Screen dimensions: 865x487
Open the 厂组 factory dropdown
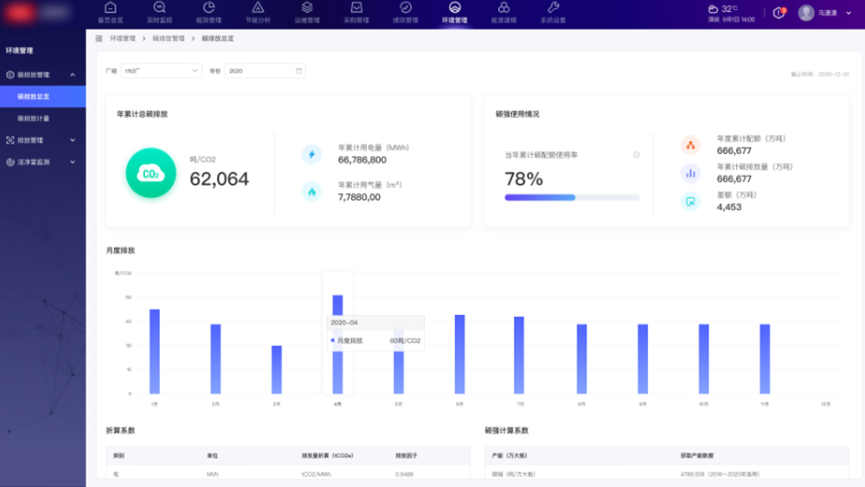click(x=161, y=71)
